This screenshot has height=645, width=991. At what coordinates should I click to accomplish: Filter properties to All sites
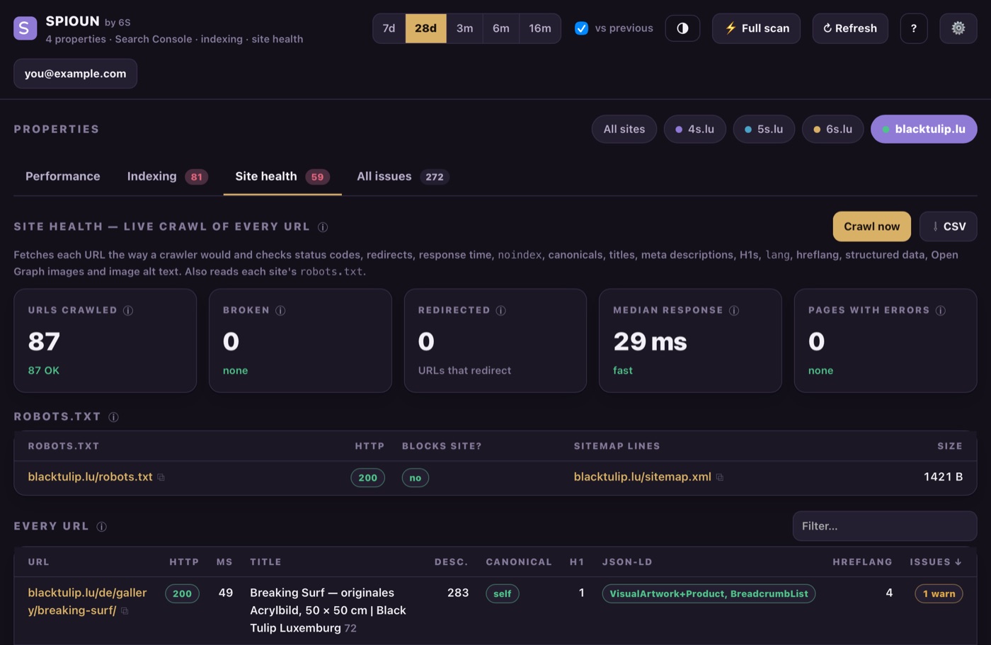[624, 129]
